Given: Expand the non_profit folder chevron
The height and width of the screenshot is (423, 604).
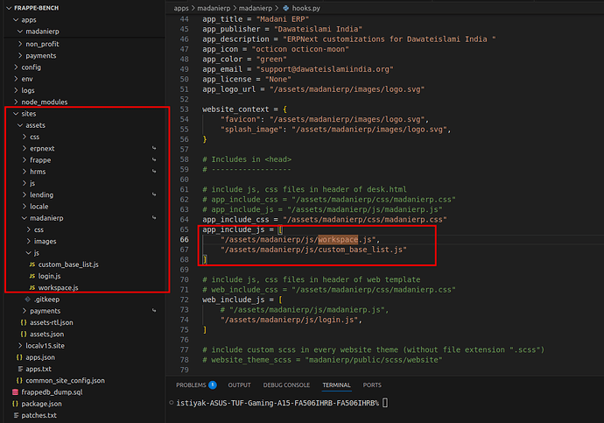Looking at the screenshot, I should pos(19,43).
